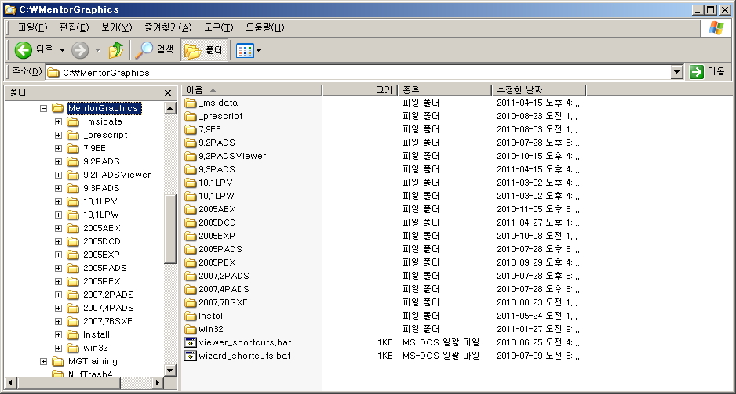Image resolution: width=736 pixels, height=394 pixels.
Task: Select the win32 folder icon in file list
Action: (x=190, y=329)
